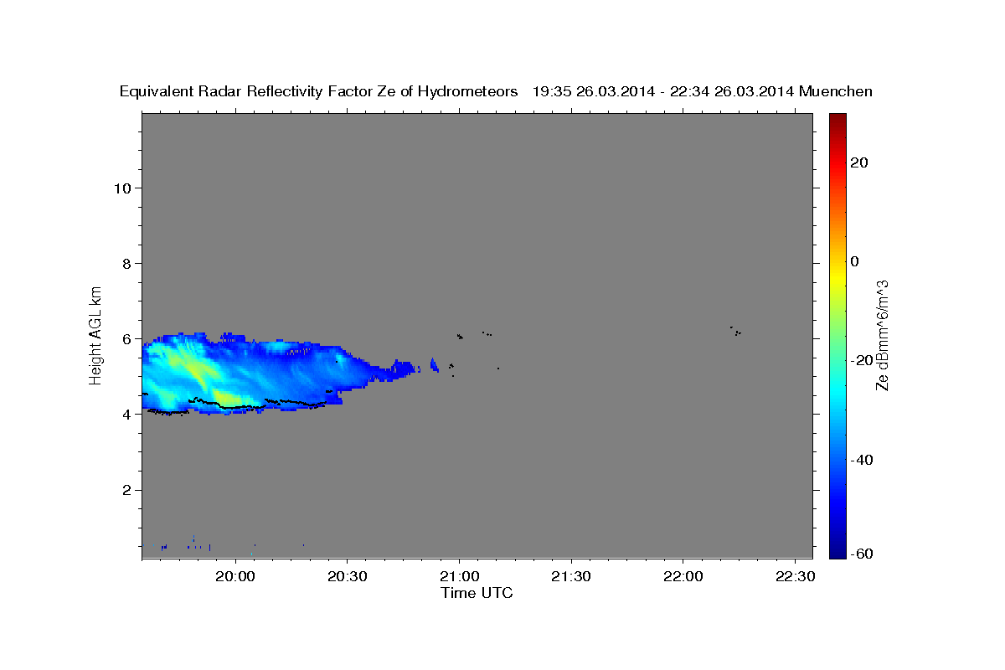Viewport: 1005px width, 670px height.
Task: Click the 'Ze dBmm^6/m^3' colorbar title
Action: click(882, 335)
